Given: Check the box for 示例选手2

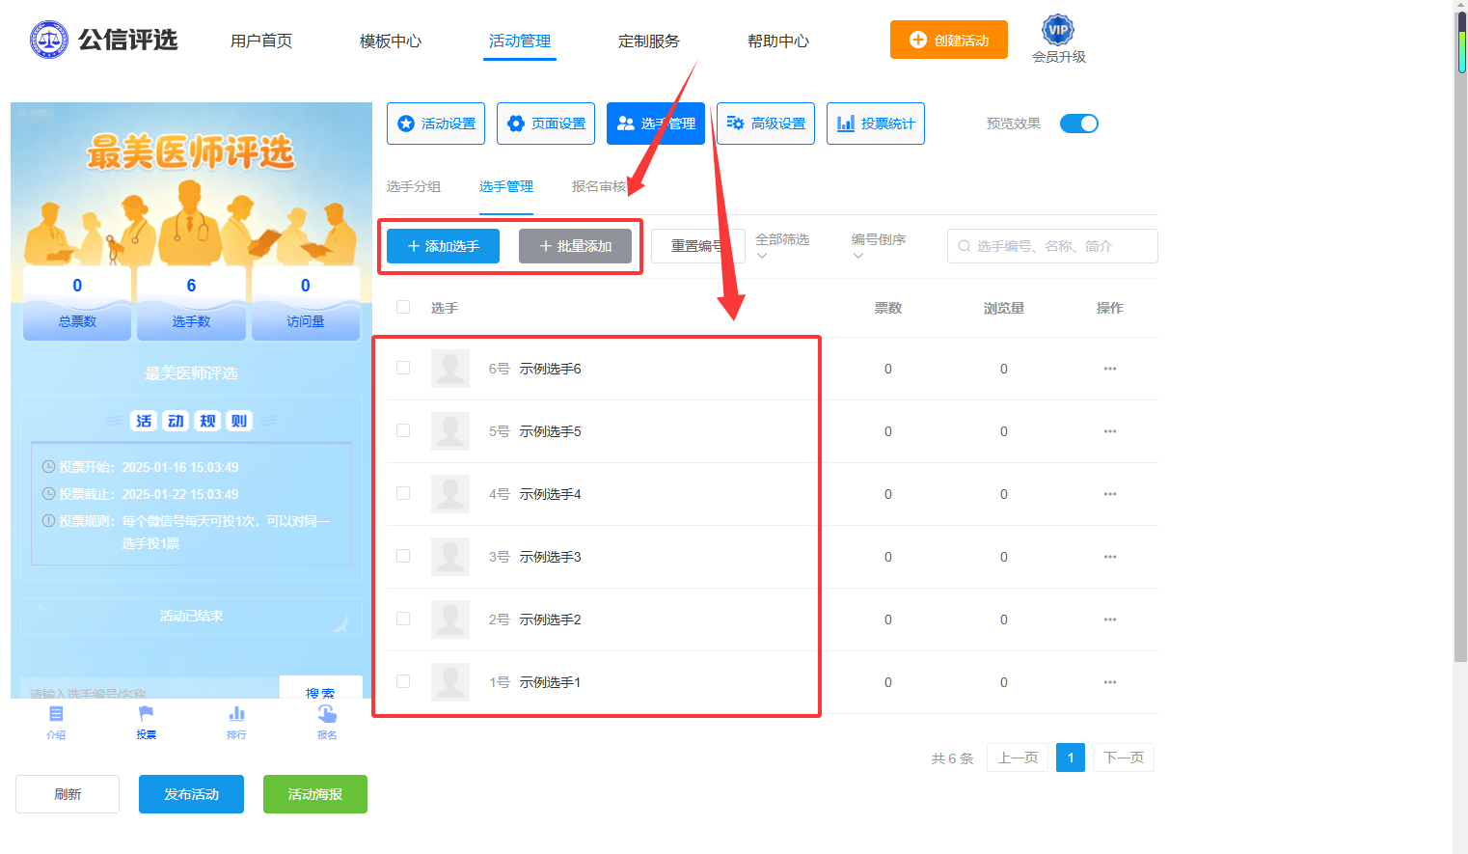Looking at the screenshot, I should click(403, 619).
